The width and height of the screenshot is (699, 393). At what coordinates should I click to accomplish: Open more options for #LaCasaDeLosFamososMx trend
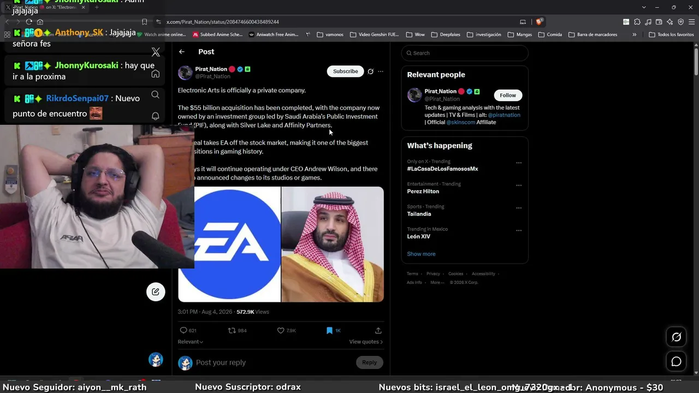pyautogui.click(x=519, y=163)
